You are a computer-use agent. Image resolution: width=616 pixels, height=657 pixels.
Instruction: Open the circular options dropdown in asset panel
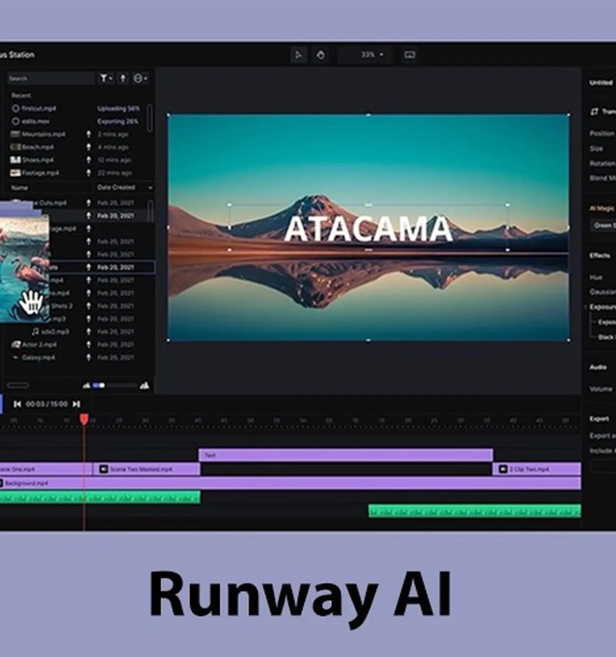pyautogui.click(x=140, y=78)
